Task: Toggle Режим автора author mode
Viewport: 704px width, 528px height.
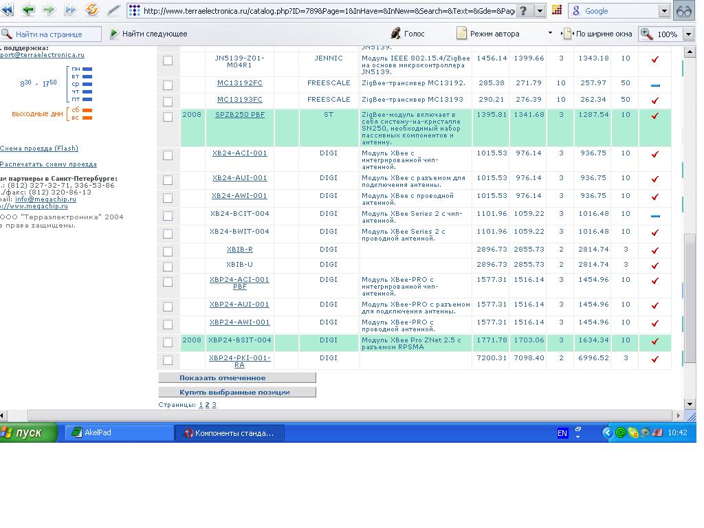Action: pos(488,34)
